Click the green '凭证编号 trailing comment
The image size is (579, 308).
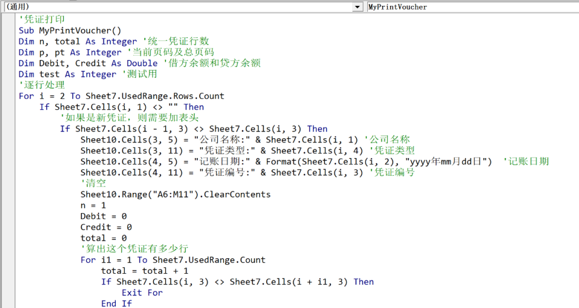392,172
